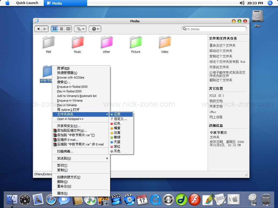This screenshot has width=278, height=208.
Task: Open FILE (E:) location link
Action: (217, 96)
